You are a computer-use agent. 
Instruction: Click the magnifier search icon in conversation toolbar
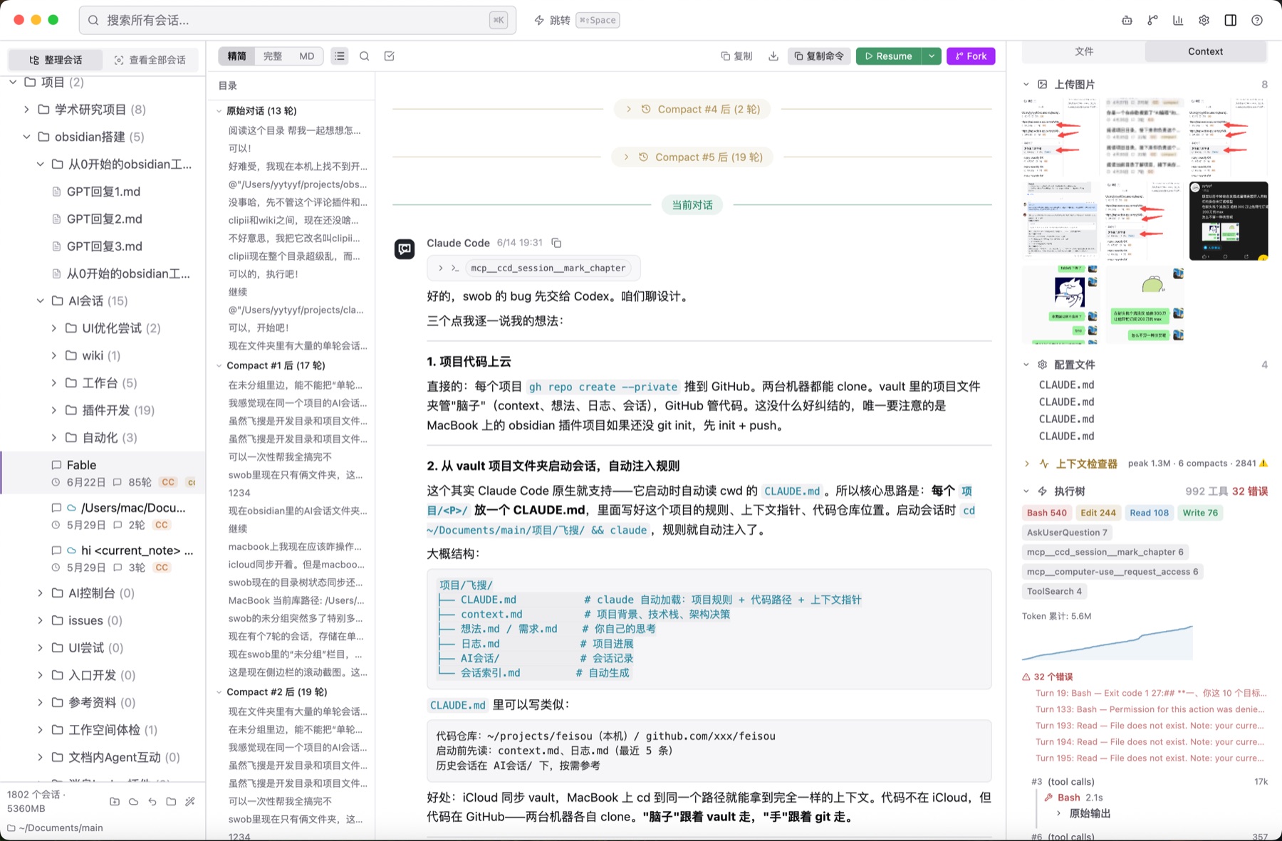pyautogui.click(x=365, y=56)
